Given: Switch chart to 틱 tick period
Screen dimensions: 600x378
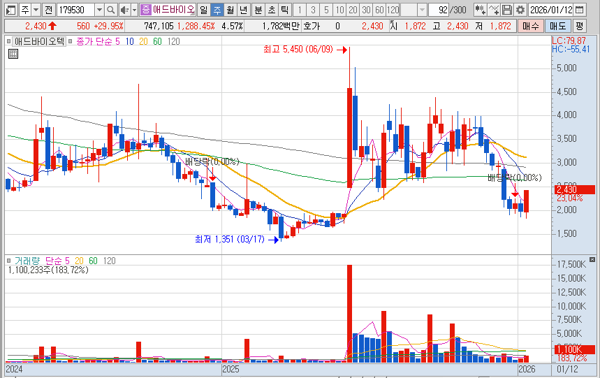Looking at the screenshot, I should [x=284, y=10].
